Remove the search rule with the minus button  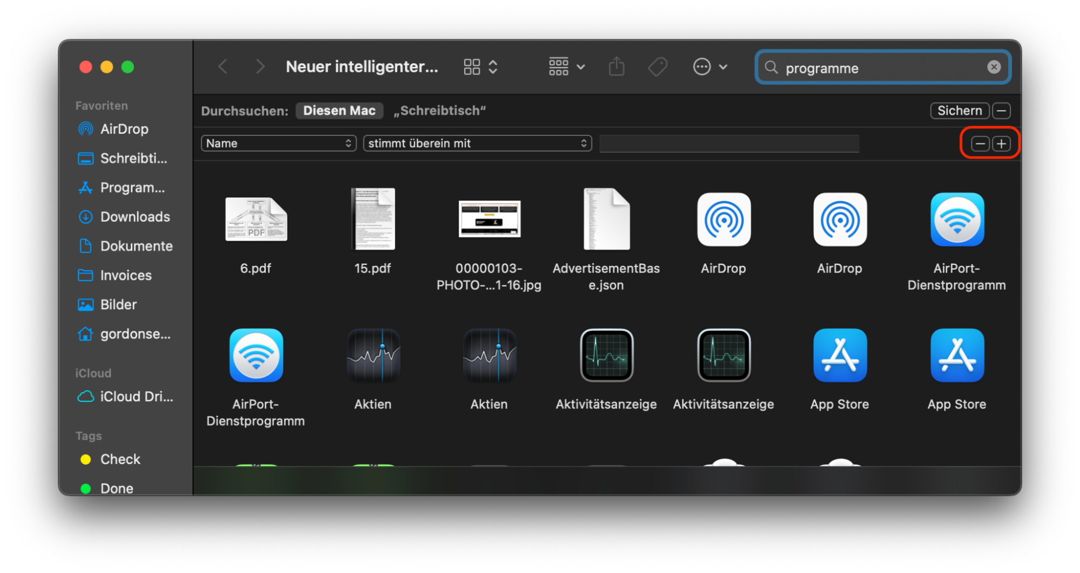coord(980,143)
